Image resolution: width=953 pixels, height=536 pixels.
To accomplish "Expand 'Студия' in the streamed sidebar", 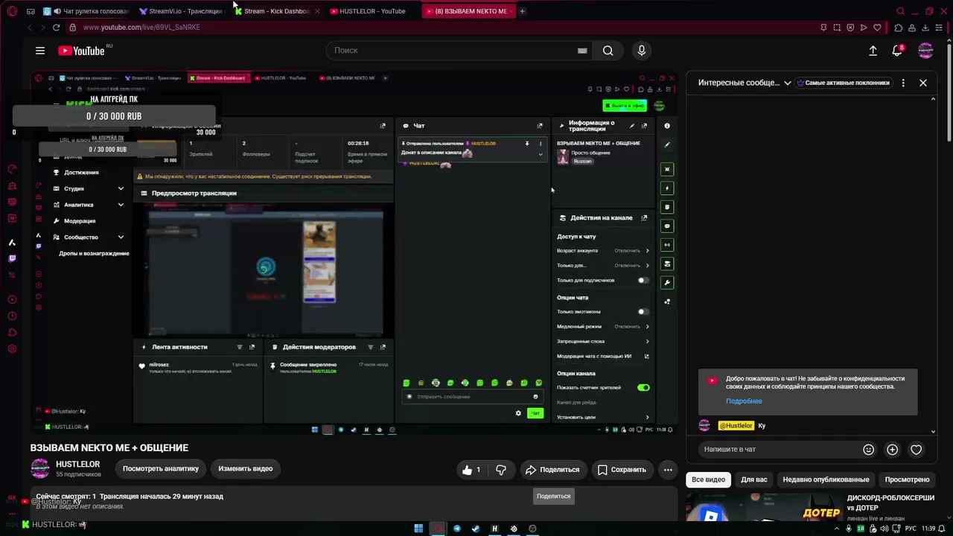I will click(121, 188).
